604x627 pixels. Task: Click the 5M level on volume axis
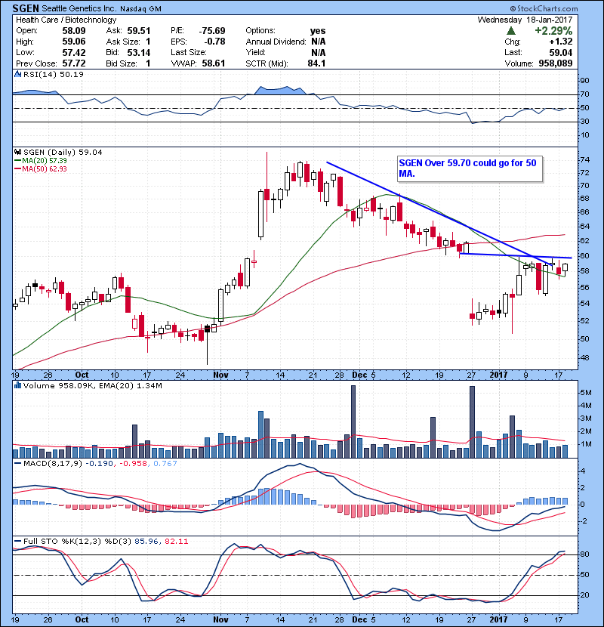(586, 393)
